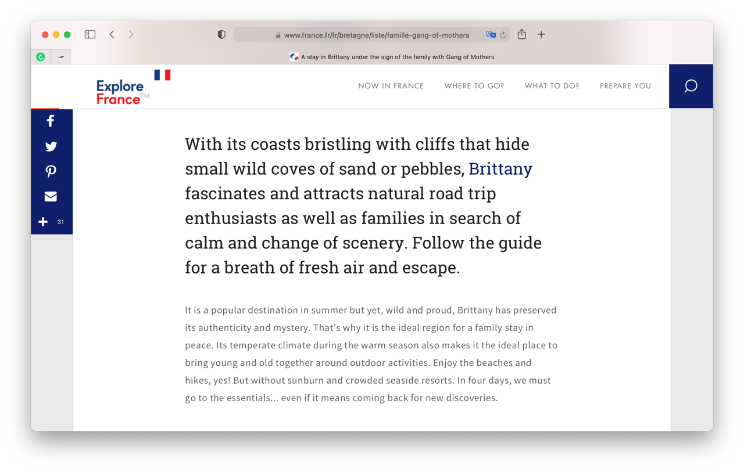This screenshot has height=472, width=744.
Task: Click the Safari privacy shield icon
Action: pos(221,35)
